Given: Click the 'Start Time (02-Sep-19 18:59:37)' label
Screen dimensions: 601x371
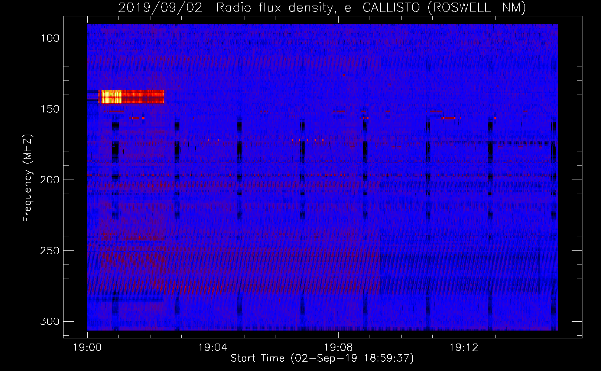Looking at the screenshot, I should [322, 358].
